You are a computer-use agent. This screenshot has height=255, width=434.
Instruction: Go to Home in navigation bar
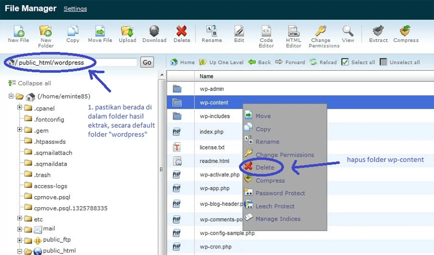(x=182, y=62)
